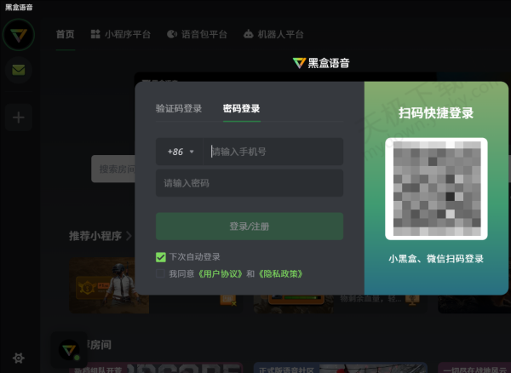Image resolution: width=511 pixels, height=373 pixels.
Task: Click the 机器人平台 robot icon
Action: pyautogui.click(x=248, y=35)
